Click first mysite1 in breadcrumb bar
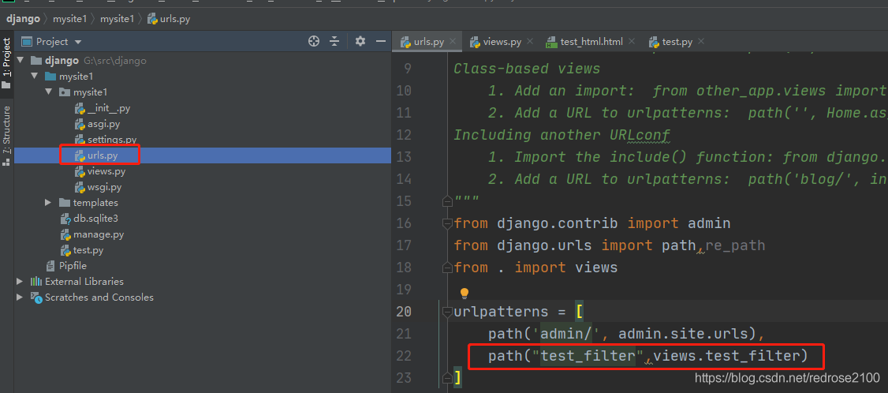888x393 pixels. click(69, 19)
